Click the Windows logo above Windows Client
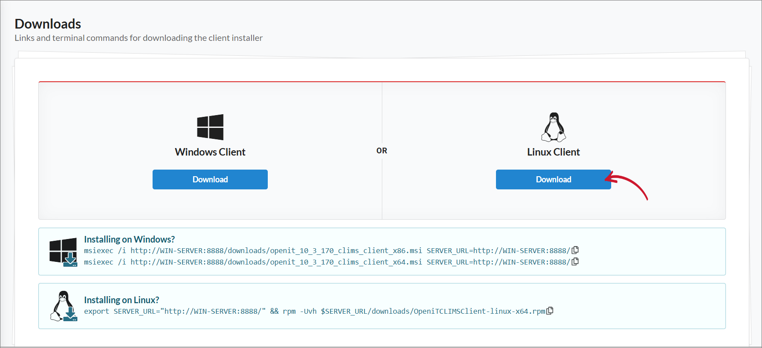Image resolution: width=762 pixels, height=348 pixels. [210, 127]
